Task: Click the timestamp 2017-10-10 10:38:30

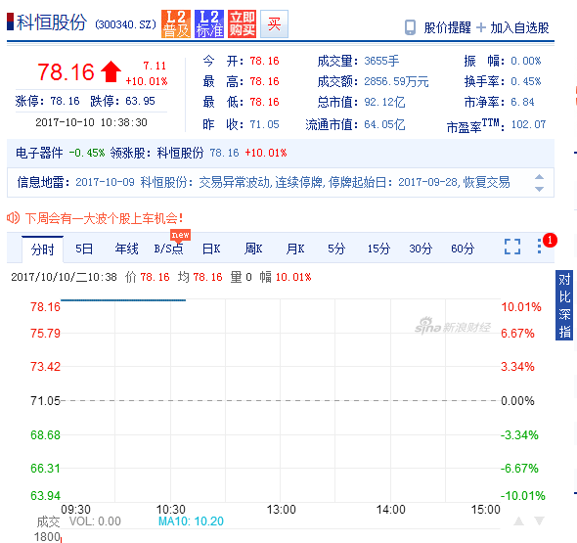Action: [91, 122]
